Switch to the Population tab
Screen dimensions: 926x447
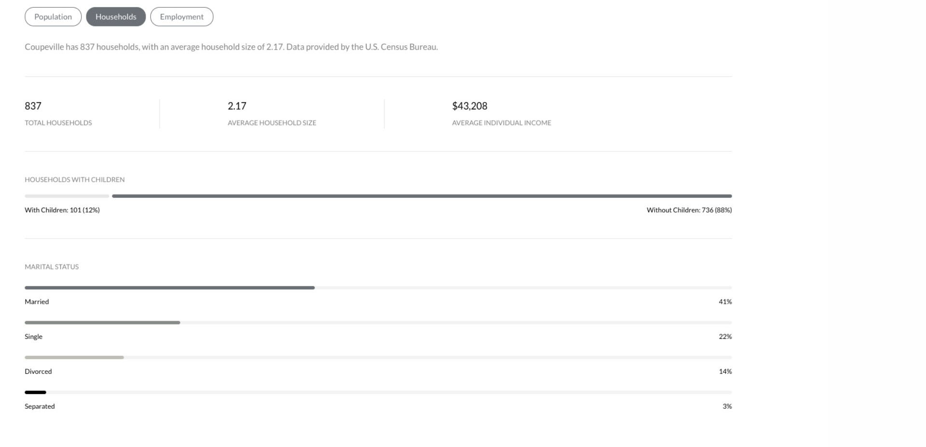click(53, 17)
